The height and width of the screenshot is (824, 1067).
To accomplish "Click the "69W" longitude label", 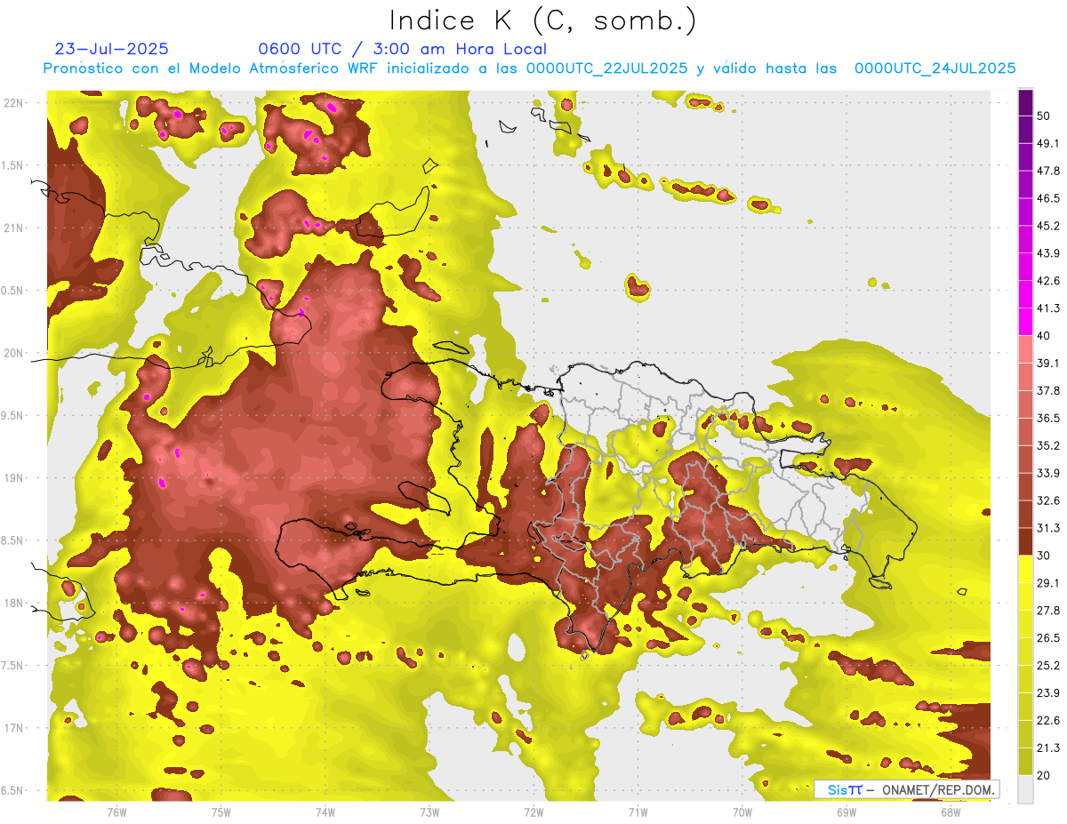I will (x=846, y=812).
